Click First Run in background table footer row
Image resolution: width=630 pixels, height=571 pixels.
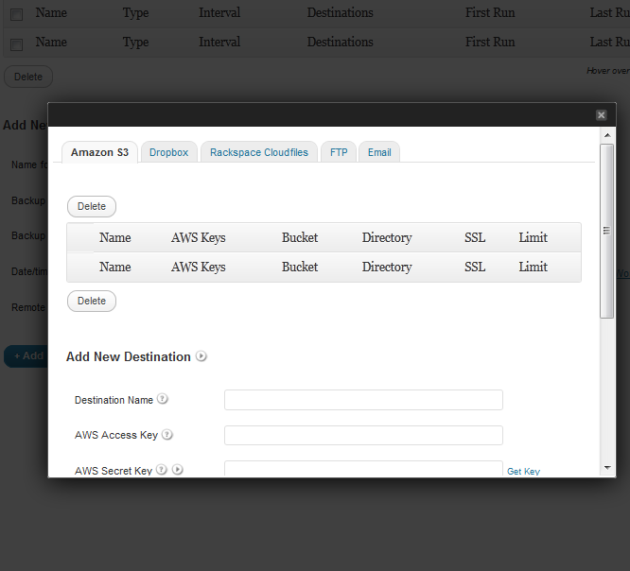[x=490, y=42]
